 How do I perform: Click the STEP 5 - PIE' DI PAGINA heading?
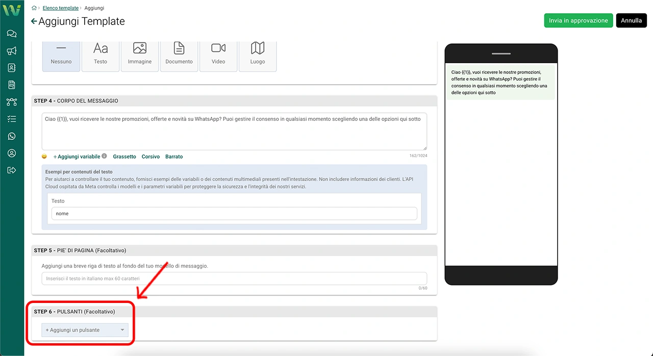[80, 250]
